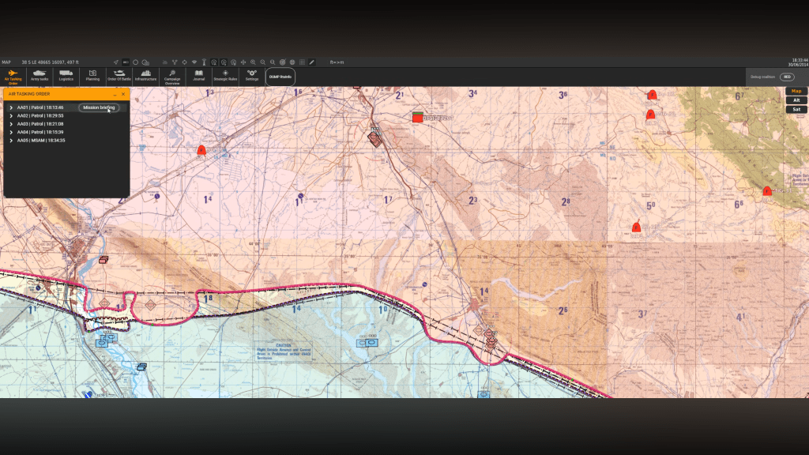This screenshot has height=455, width=809.
Task: Open Strategic Rules panel
Action: 225,76
